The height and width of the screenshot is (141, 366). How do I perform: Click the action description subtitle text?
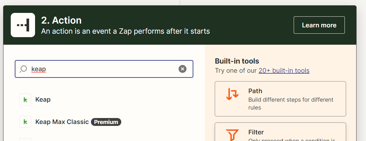tap(126, 31)
